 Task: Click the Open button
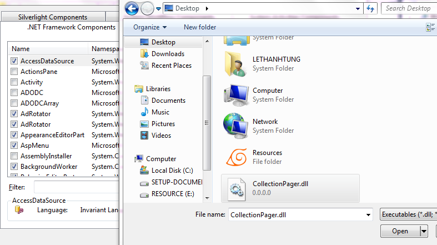(x=400, y=231)
